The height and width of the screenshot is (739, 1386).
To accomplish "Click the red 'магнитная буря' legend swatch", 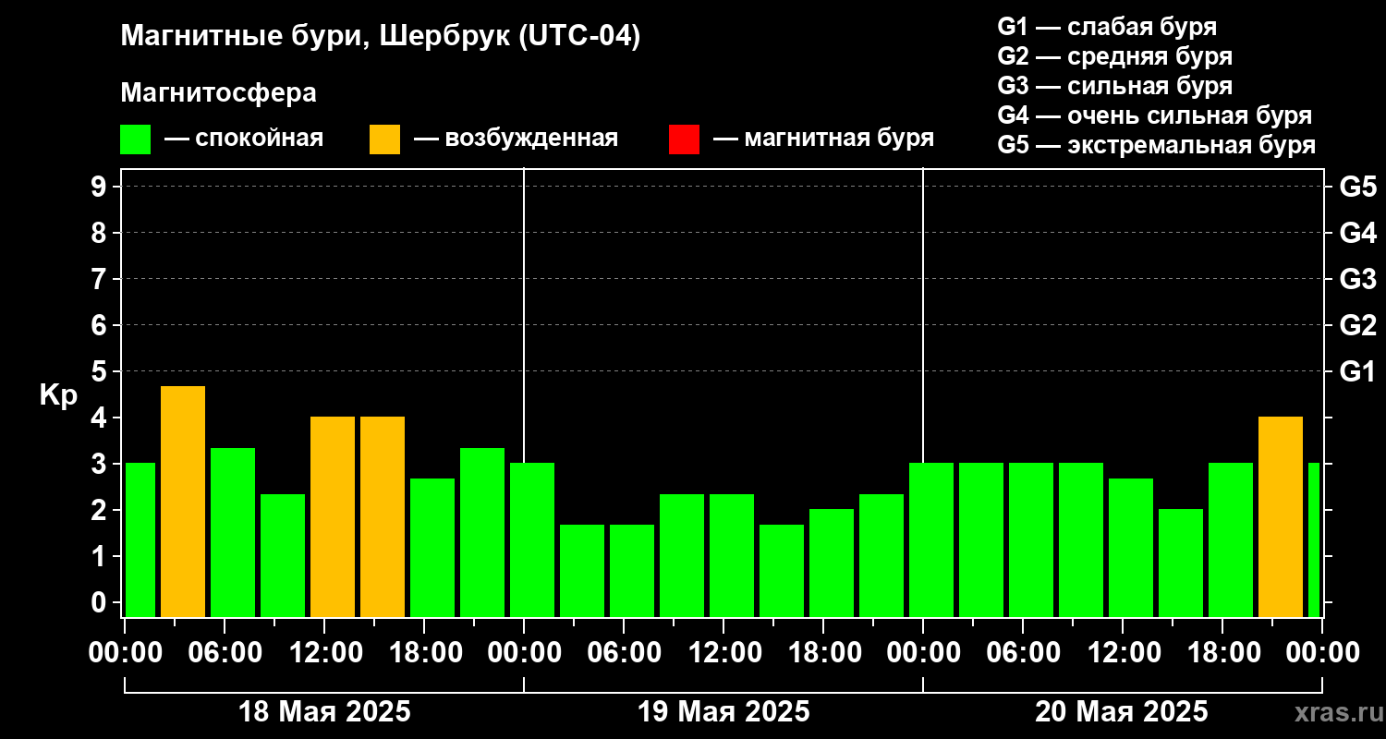I will [x=684, y=139].
